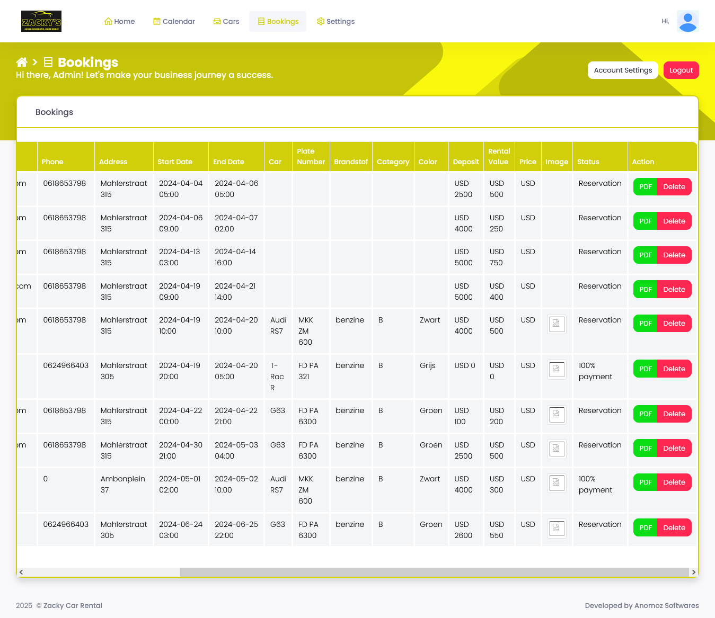Delete the 2024-04-13 booking
Screen dimensions: 715x618
(x=674, y=255)
